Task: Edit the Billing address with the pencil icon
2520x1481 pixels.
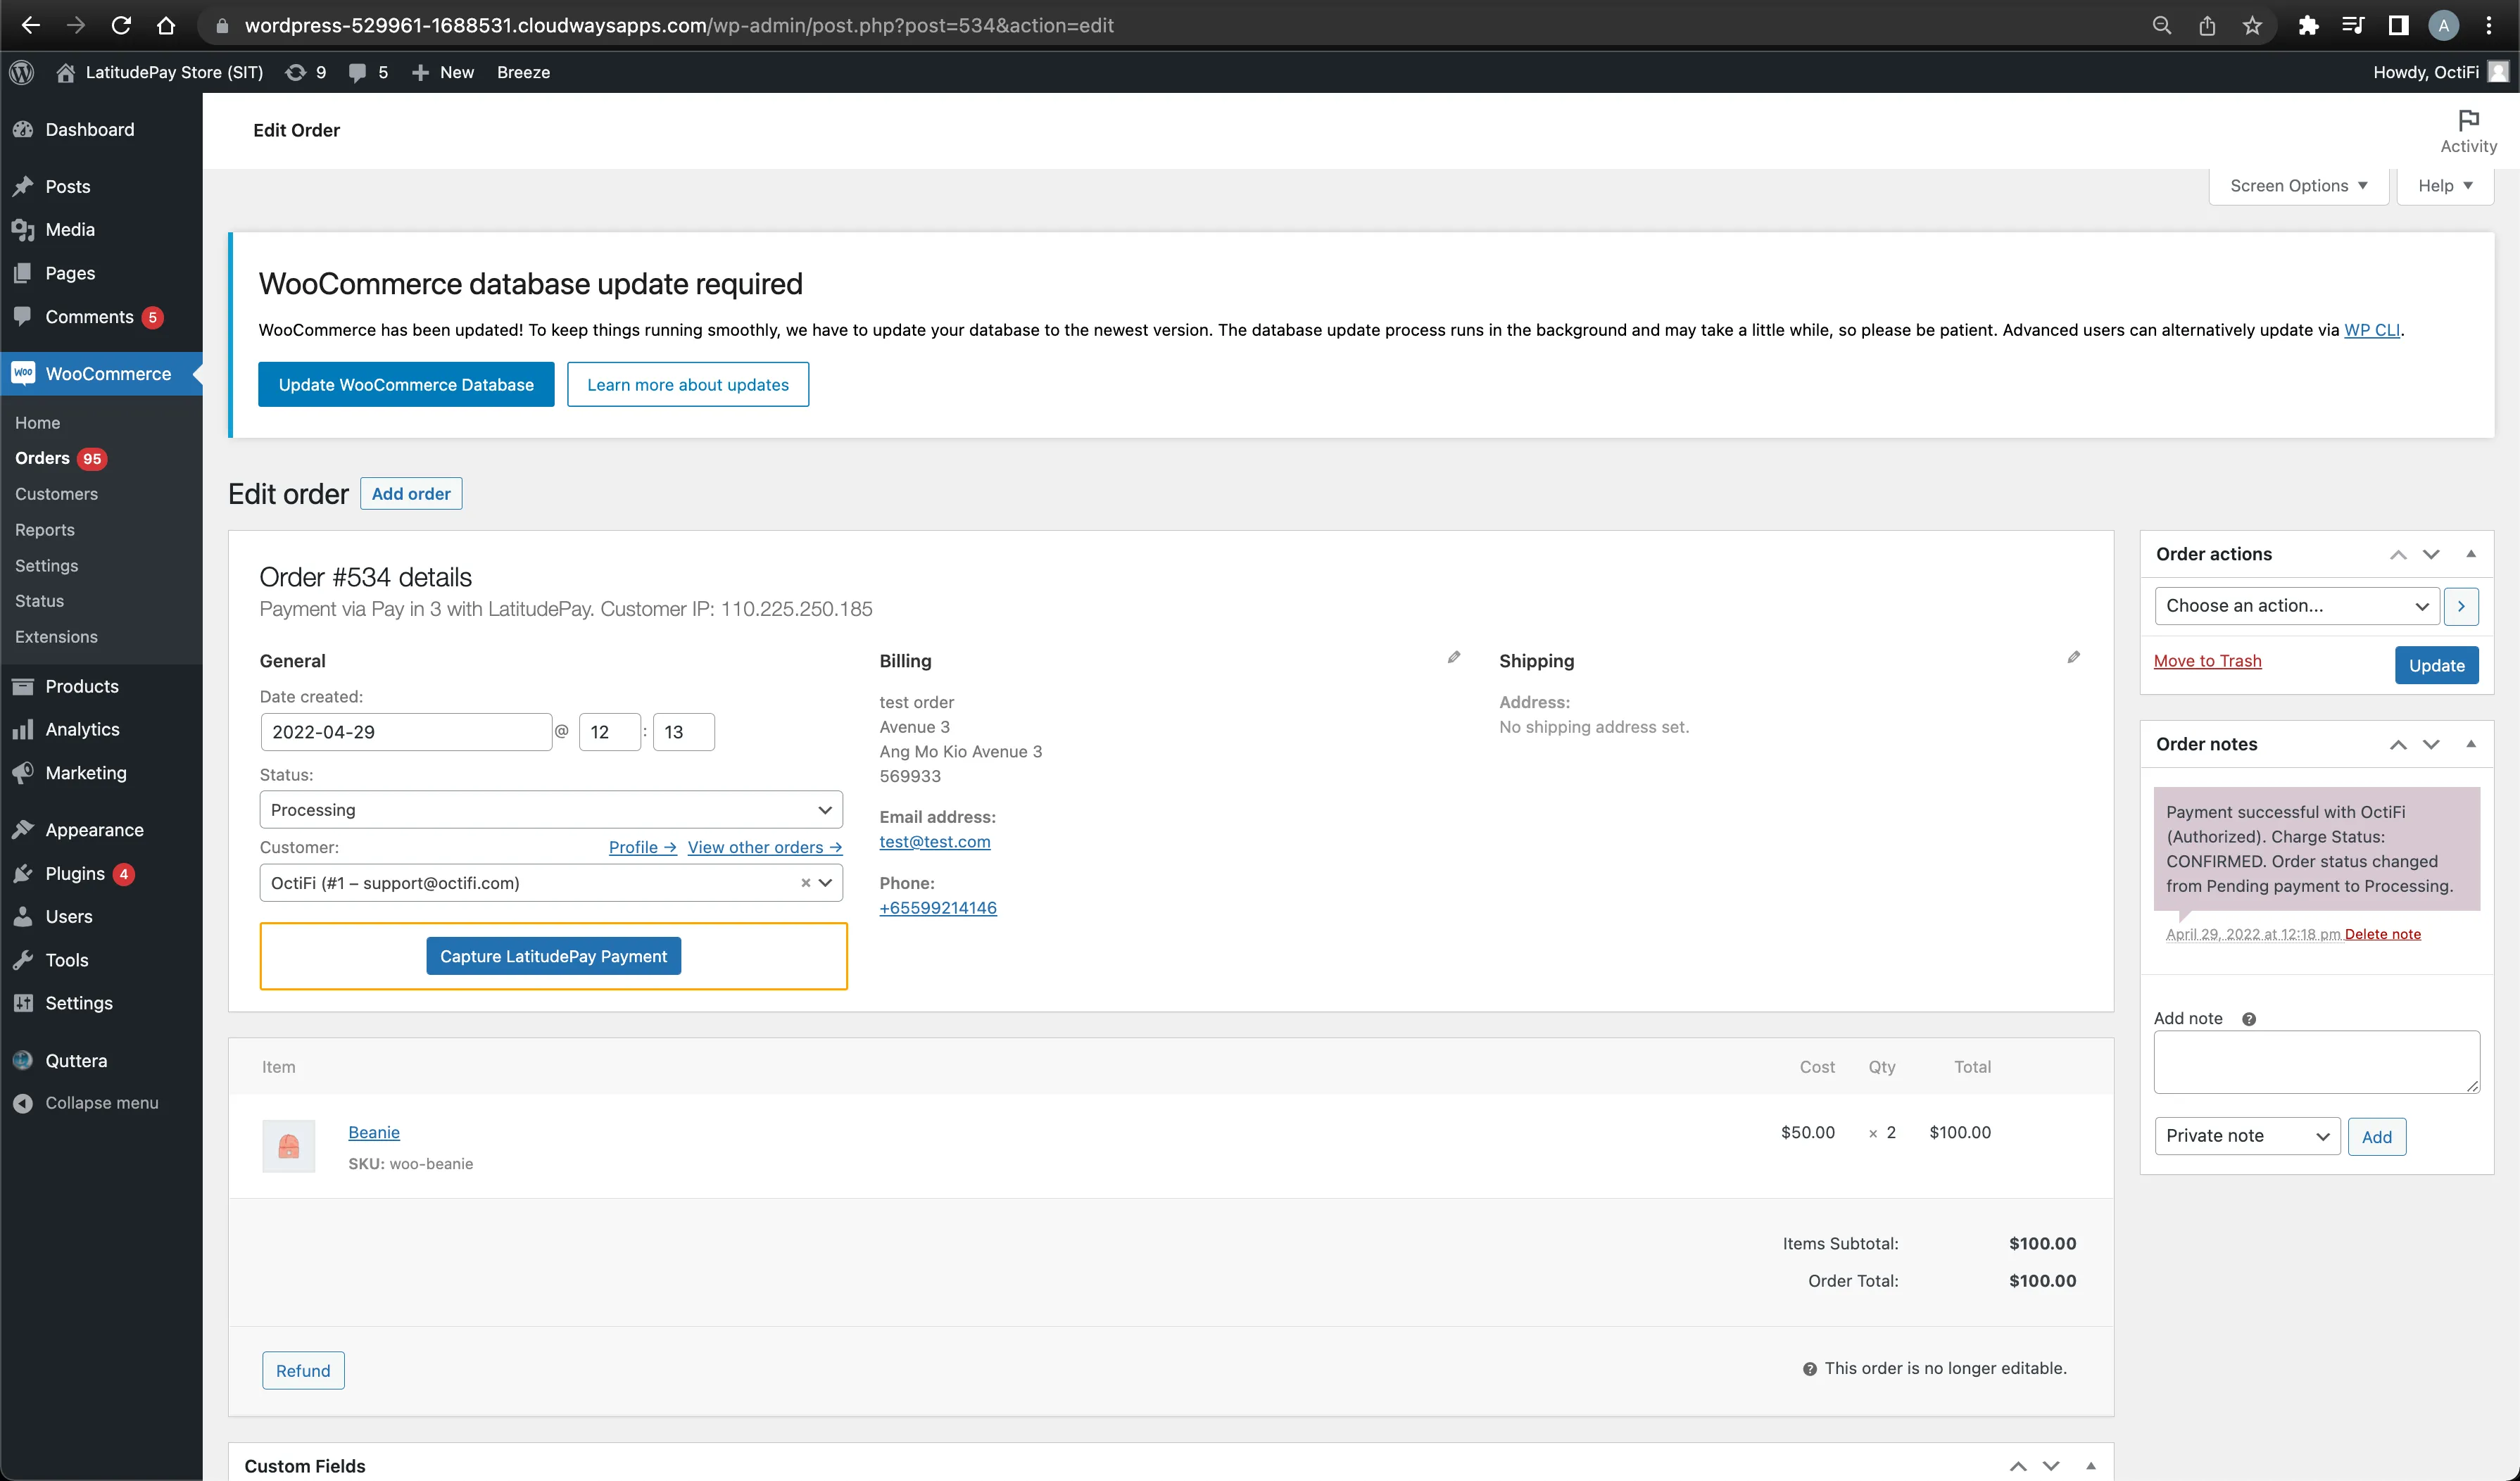Action: [x=1454, y=657]
